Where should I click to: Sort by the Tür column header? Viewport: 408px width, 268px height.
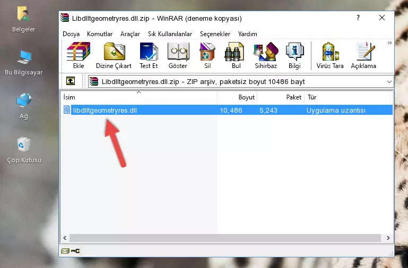point(348,97)
